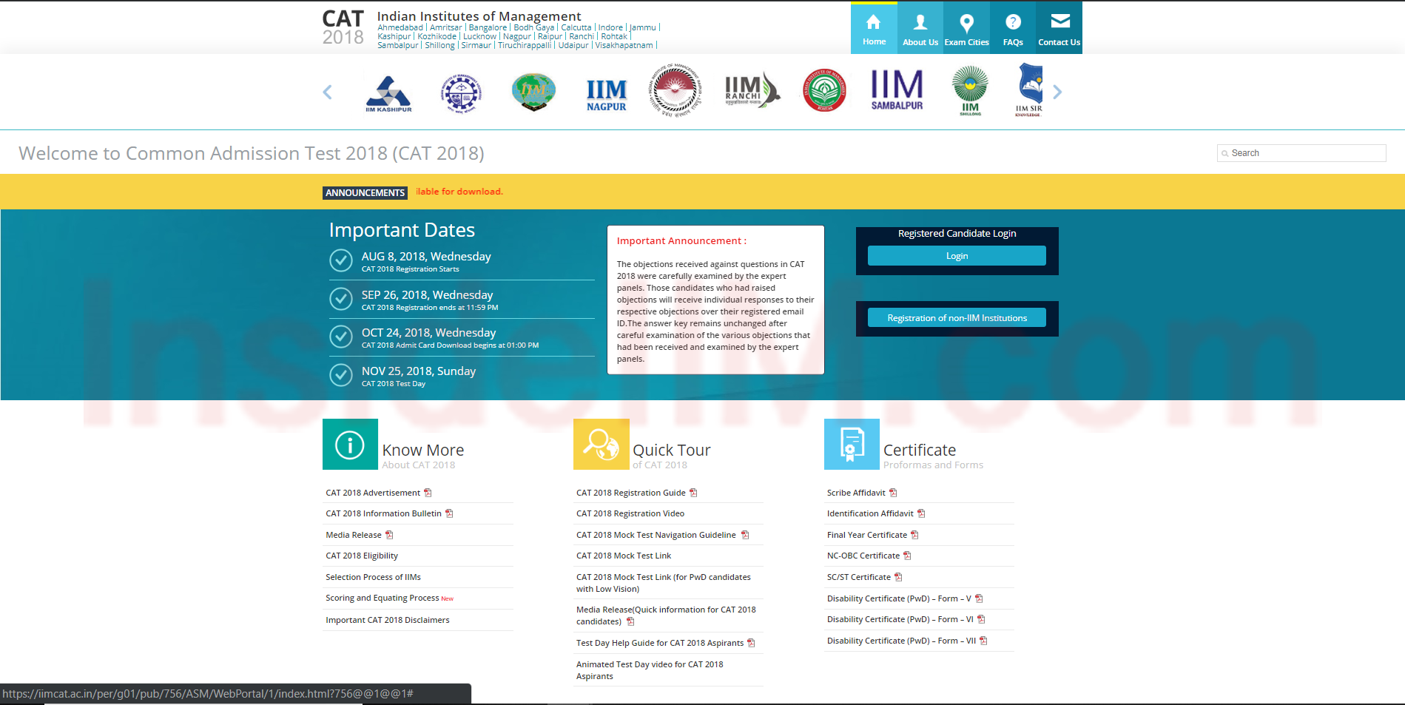1405x705 pixels.
Task: Click the Registered Candidate Login button
Action: tap(957, 256)
